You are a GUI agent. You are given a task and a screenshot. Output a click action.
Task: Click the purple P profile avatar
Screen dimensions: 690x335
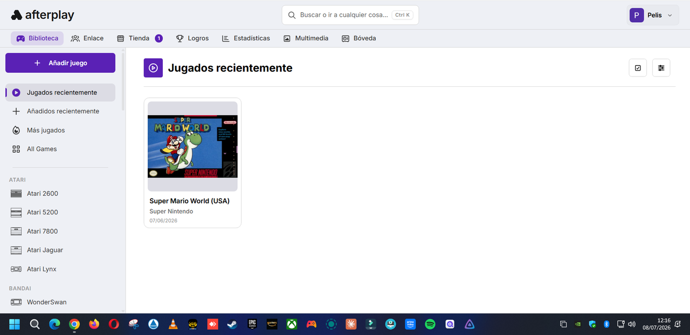pos(637,15)
